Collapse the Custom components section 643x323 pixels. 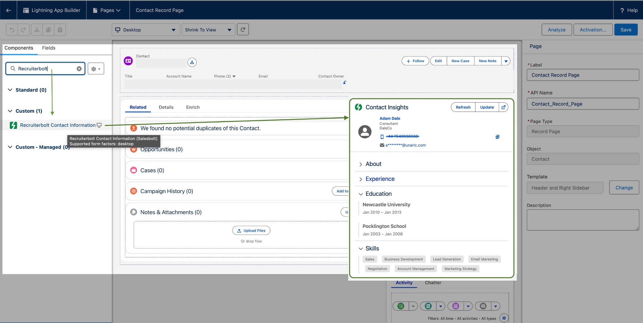coord(10,111)
